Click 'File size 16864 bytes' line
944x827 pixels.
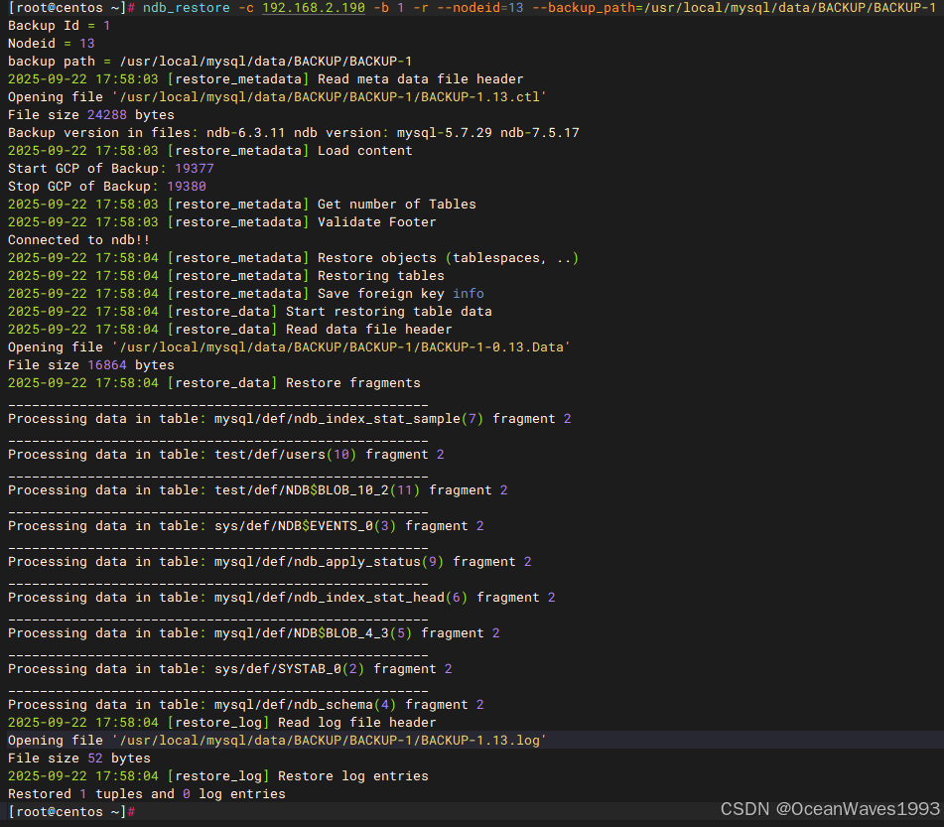(91, 365)
